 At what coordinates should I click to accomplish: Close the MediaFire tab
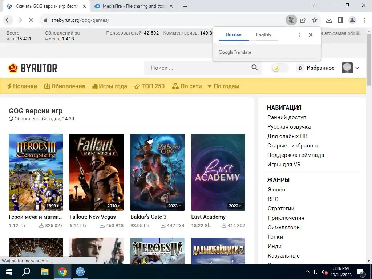click(171, 7)
